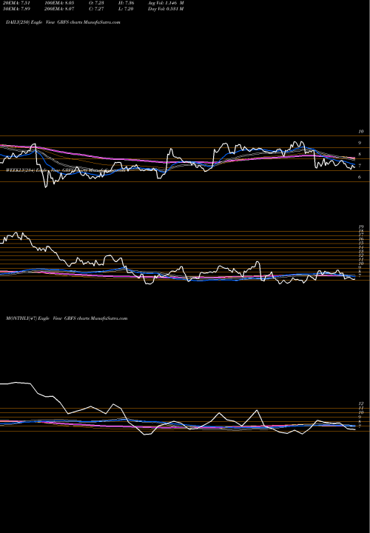Click the 12 price label on monthly chart axis
Screen dimensions: 370x533
coord(362,403)
